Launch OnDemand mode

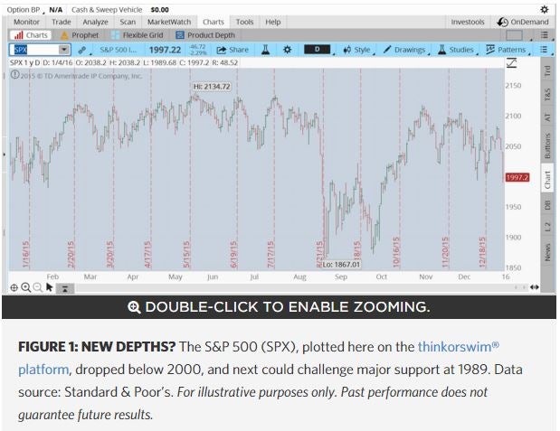523,22
